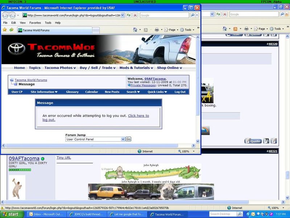Expand Site Information dropdown in forum navbar
The height and width of the screenshot is (218, 290).
point(44,92)
